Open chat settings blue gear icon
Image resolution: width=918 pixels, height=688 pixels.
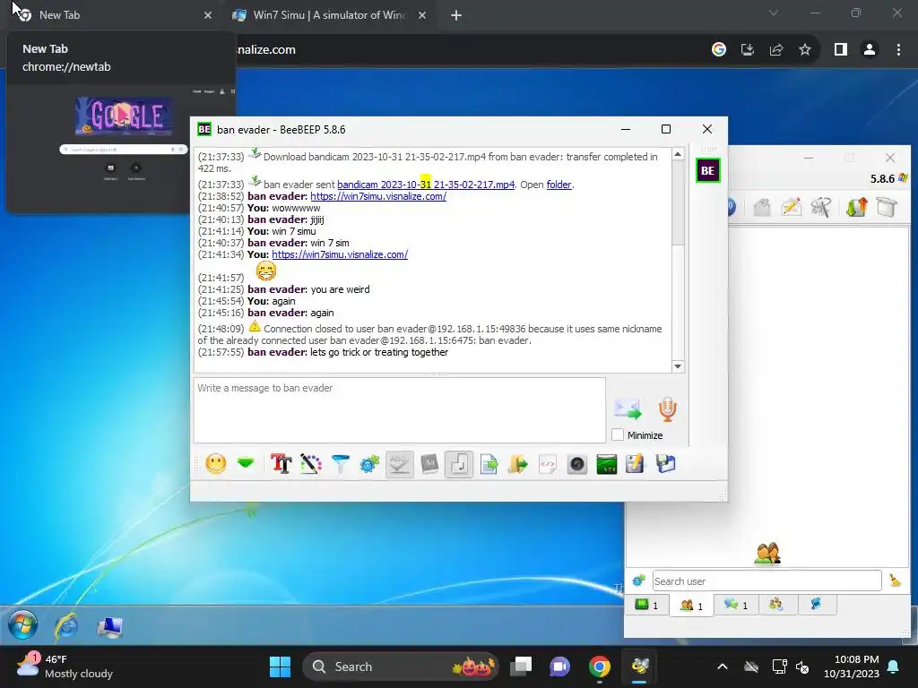[369, 465]
